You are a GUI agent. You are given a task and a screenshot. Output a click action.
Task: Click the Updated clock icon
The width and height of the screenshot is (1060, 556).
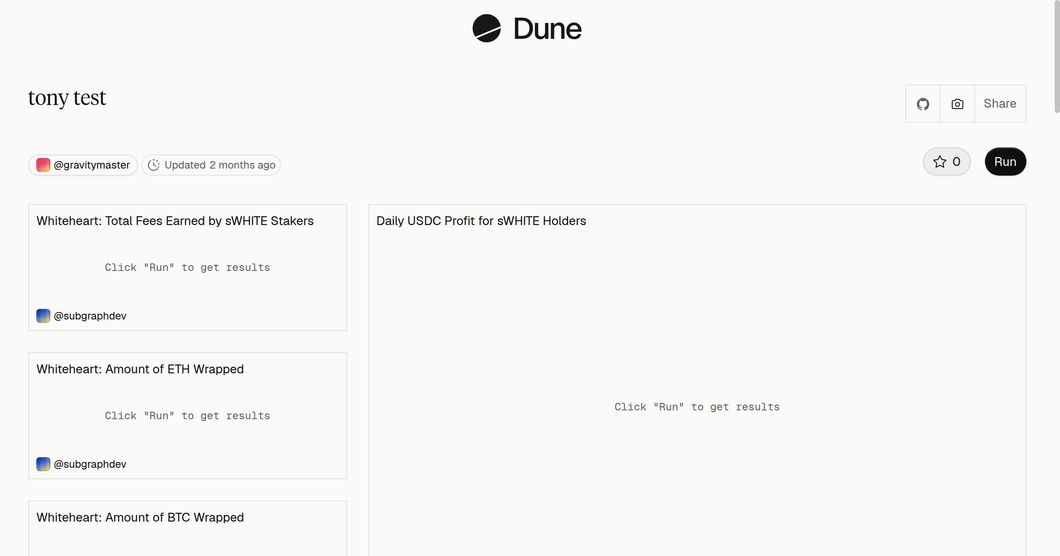click(154, 165)
